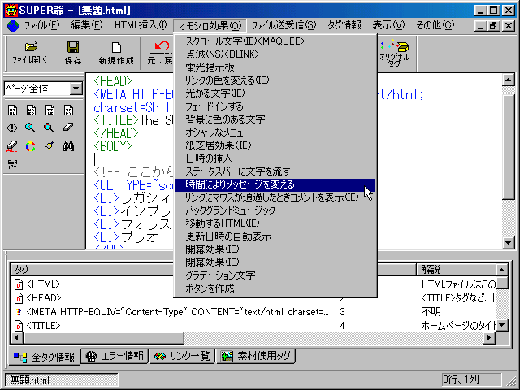
Task: Select 移動するHTML(IE) menu item
Action: pos(275,223)
